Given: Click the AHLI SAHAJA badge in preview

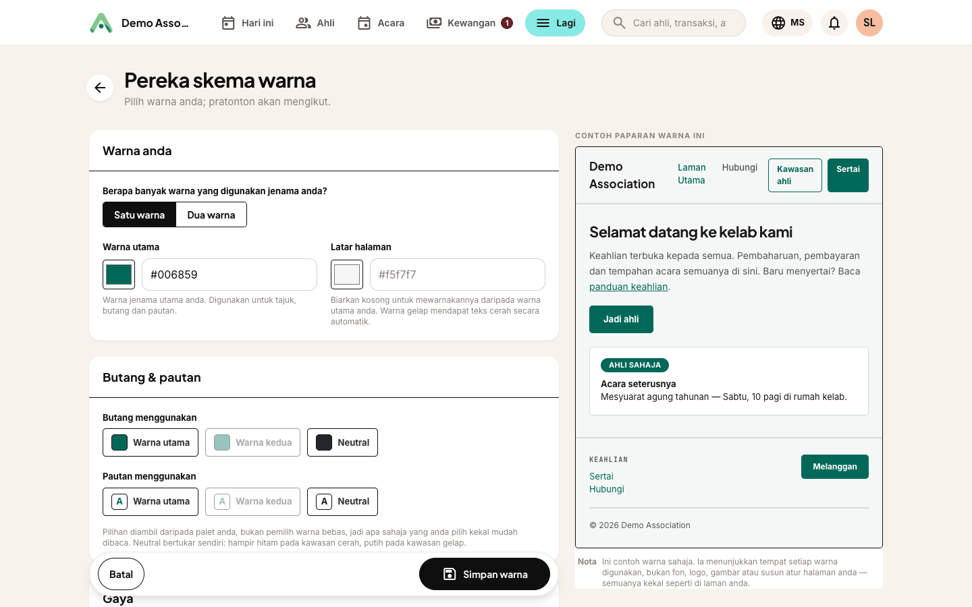Looking at the screenshot, I should point(634,365).
